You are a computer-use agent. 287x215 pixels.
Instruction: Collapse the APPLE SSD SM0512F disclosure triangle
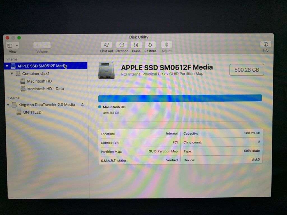click(x=7, y=66)
